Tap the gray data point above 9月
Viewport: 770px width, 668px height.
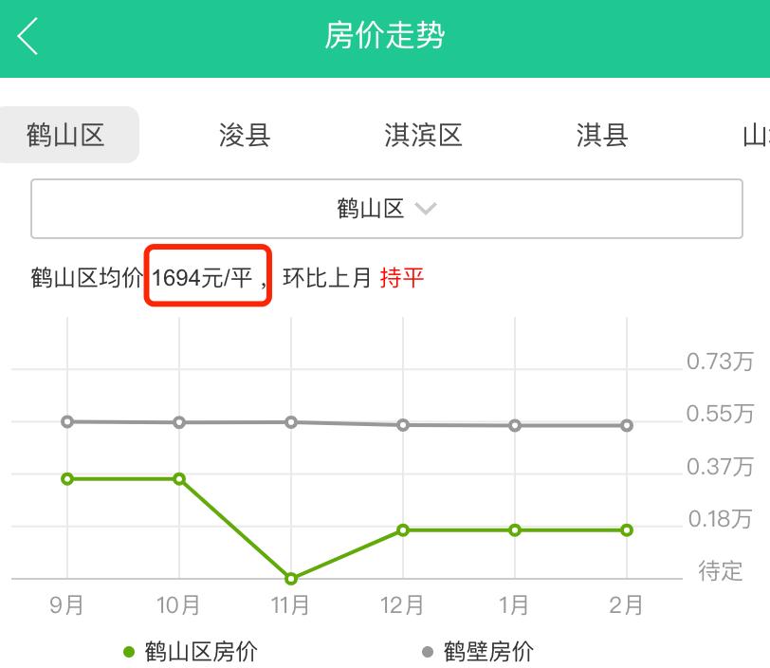[x=64, y=421]
